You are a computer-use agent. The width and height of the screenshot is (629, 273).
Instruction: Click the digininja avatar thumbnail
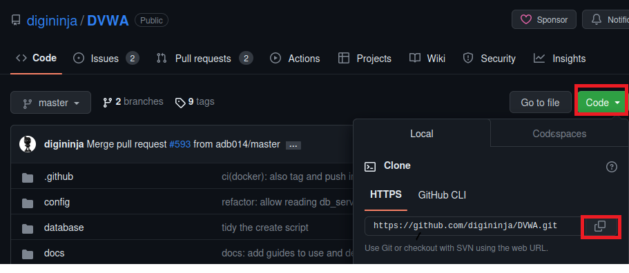click(x=28, y=144)
